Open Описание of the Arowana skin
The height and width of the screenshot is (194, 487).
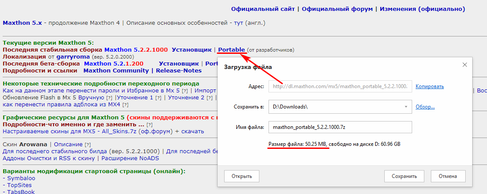click(68, 145)
